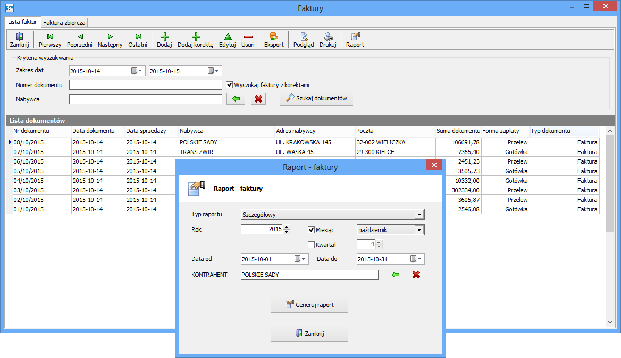Image resolution: width=621 pixels, height=358 pixels.
Task: Select the Lista faktur tab
Action: (22, 22)
